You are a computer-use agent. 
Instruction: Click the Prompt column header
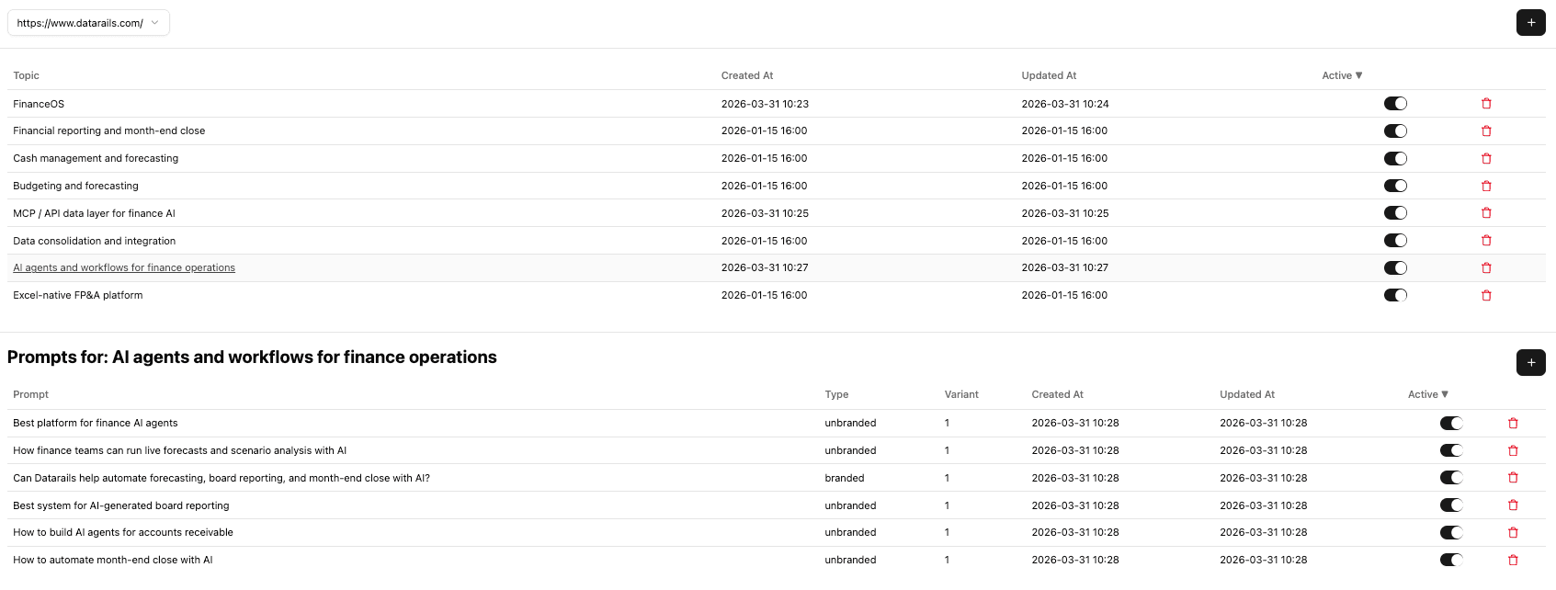pyautogui.click(x=30, y=394)
